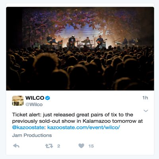The width and height of the screenshot is (159, 159).
Task: Click the blue verified badge beside WILCO
Action: pyautogui.click(x=48, y=98)
